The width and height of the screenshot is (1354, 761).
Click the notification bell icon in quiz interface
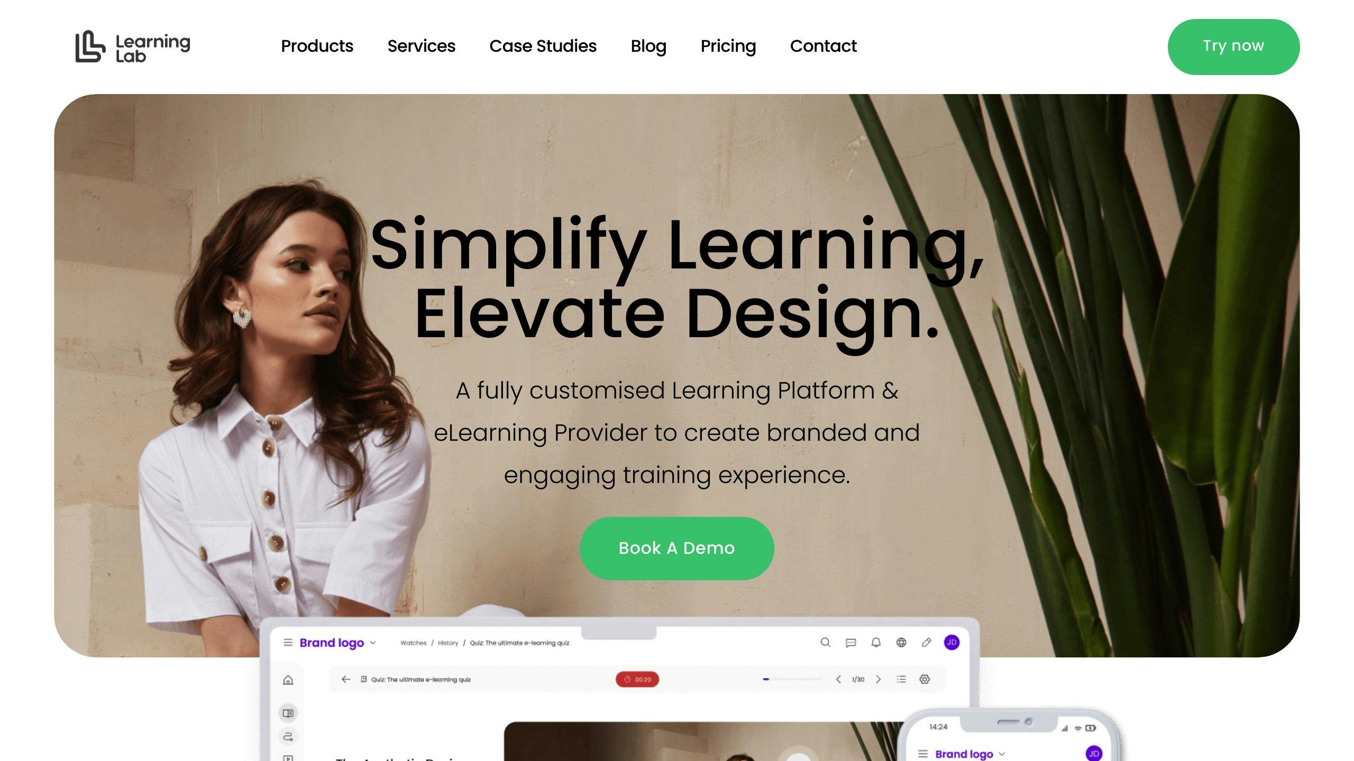pyautogui.click(x=875, y=642)
